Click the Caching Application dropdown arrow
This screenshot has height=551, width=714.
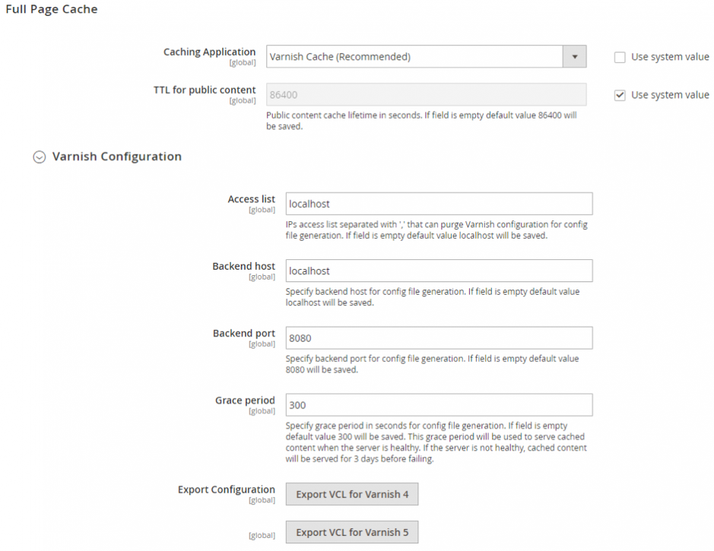(574, 56)
